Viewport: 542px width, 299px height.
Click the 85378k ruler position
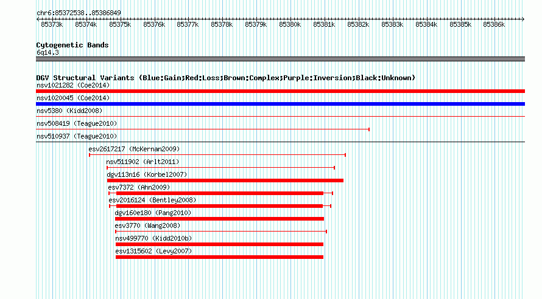(x=222, y=25)
